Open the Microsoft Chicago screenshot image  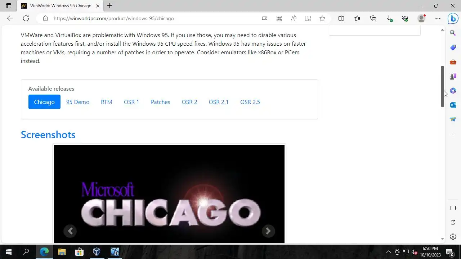click(169, 194)
